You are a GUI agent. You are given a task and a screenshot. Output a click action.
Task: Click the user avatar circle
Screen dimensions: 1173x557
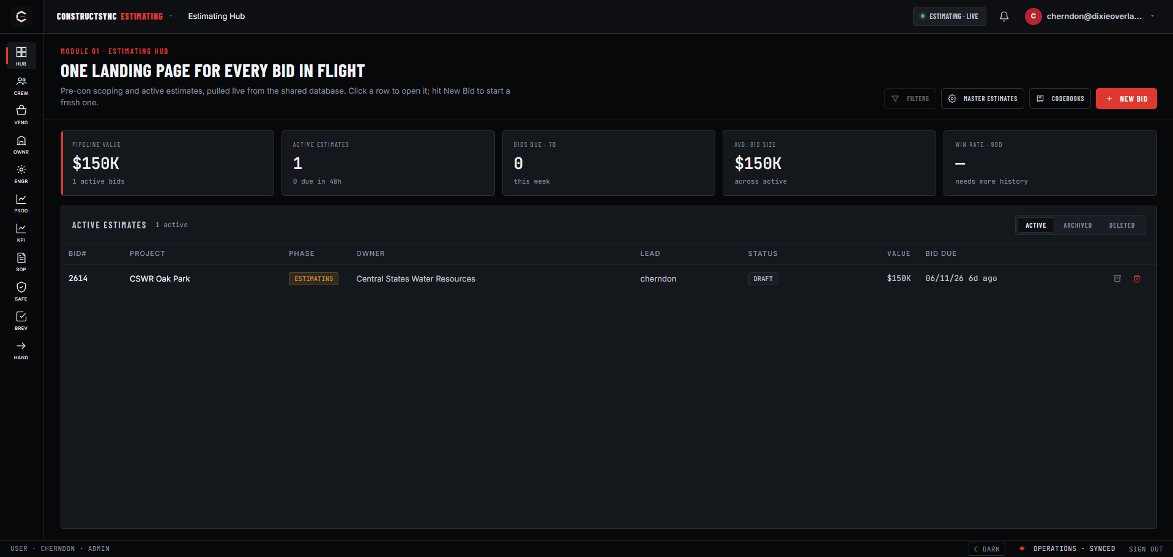pos(1033,17)
